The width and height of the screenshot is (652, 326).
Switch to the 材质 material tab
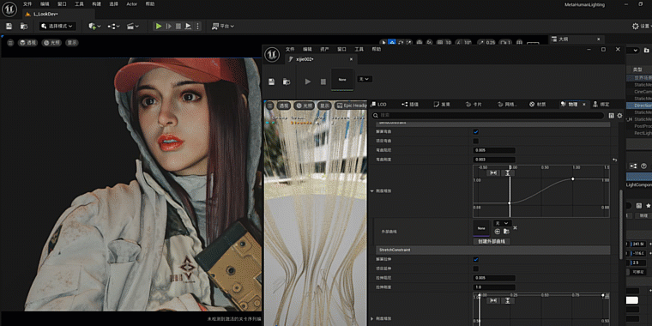pyautogui.click(x=537, y=105)
